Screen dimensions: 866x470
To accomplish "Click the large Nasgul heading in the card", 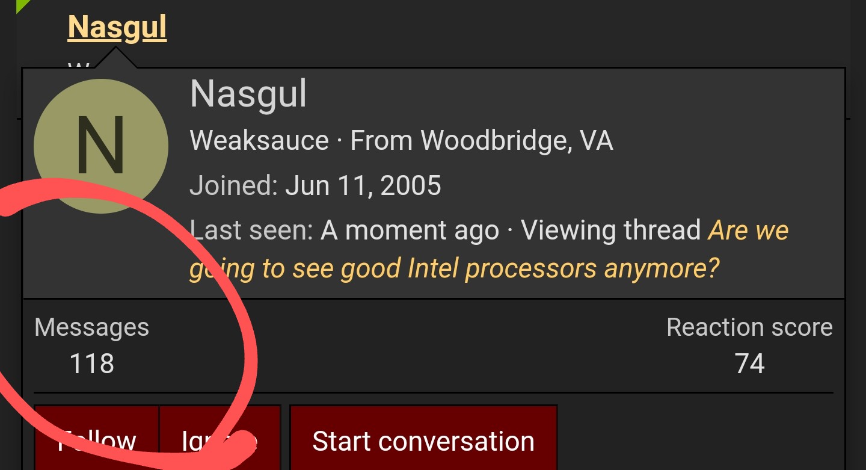I will tap(248, 94).
